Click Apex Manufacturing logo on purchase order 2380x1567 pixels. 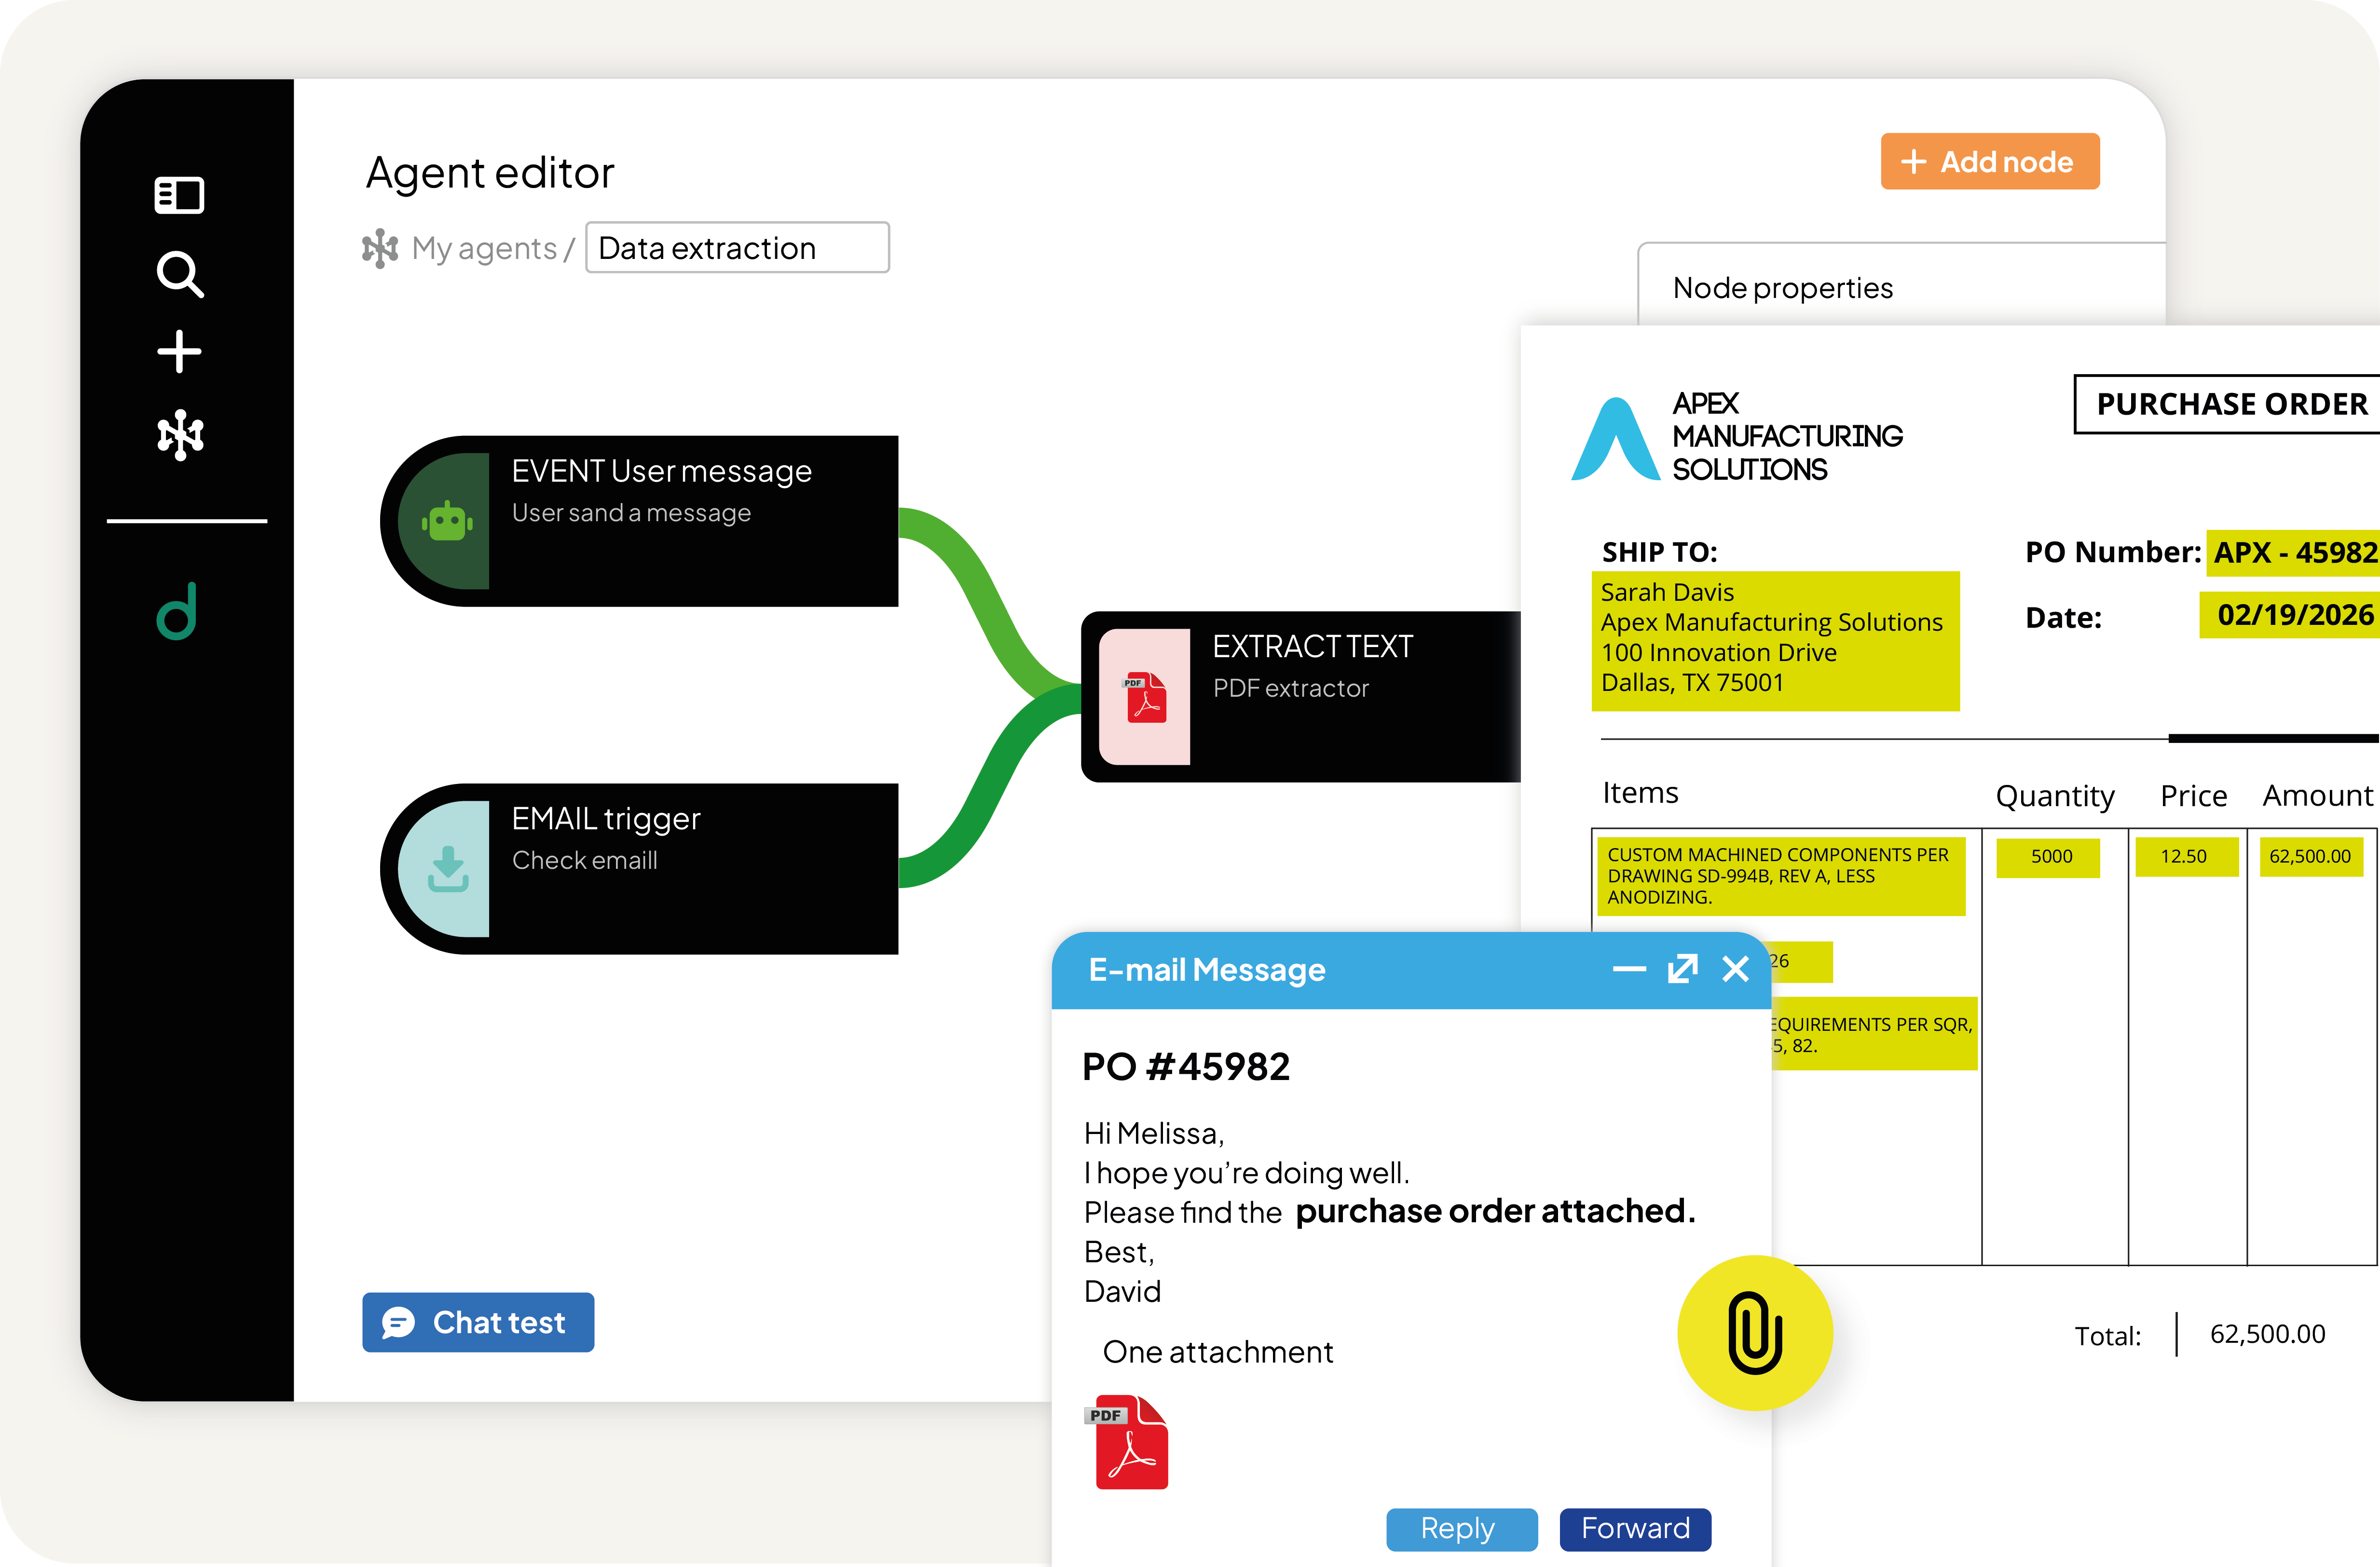click(1737, 437)
